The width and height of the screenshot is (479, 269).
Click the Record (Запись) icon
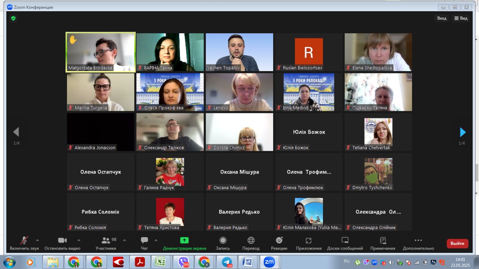point(223,241)
